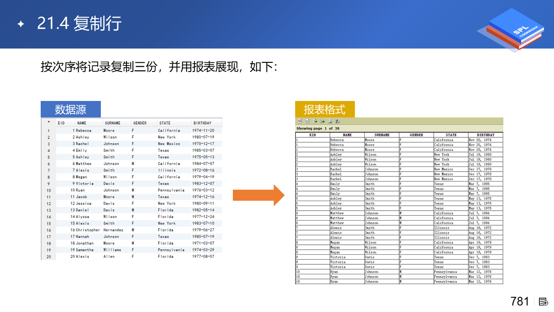Click the SPL Cookbook book logo

511,30
